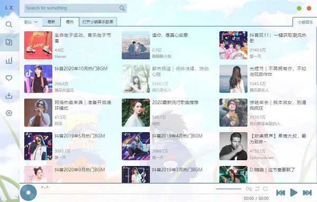Open cover of 抖音2020年10月热门BGM
The image size is (317, 202).
[38, 79]
